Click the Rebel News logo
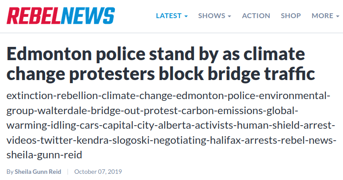 pos(61,15)
